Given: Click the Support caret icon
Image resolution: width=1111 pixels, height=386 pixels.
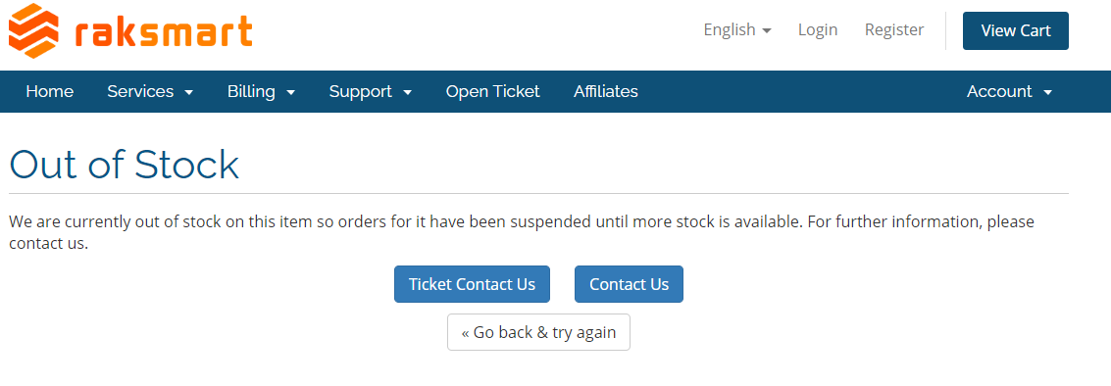Looking at the screenshot, I should click(407, 93).
